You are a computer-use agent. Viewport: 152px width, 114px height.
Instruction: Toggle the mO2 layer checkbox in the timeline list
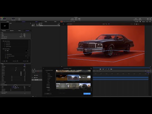click(x=32, y=80)
